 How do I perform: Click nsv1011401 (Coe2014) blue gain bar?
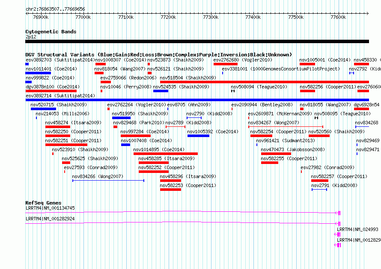[x=38, y=73]
